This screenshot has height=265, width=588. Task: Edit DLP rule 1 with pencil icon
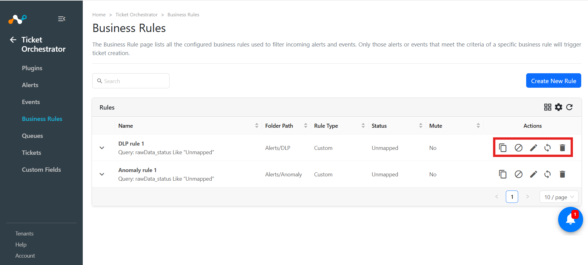click(534, 148)
